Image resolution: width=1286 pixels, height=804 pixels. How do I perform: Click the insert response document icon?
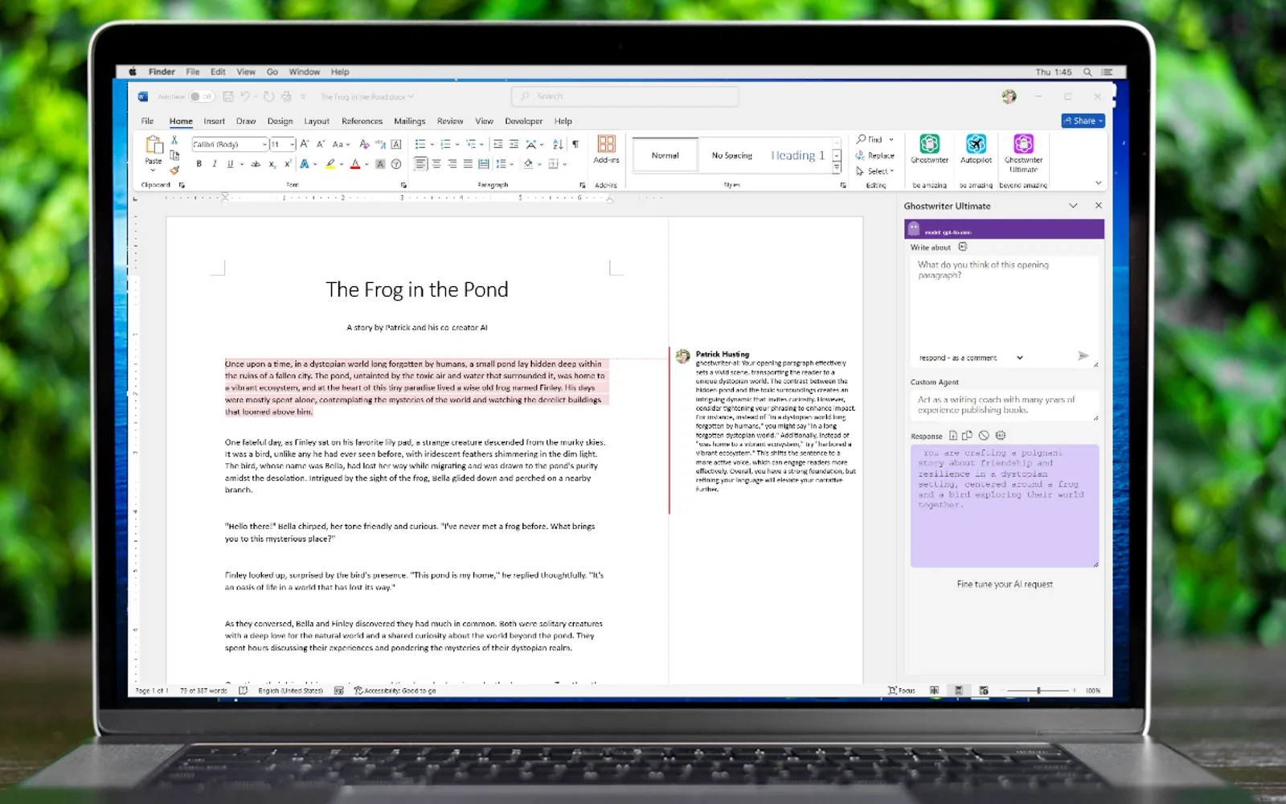(x=952, y=436)
